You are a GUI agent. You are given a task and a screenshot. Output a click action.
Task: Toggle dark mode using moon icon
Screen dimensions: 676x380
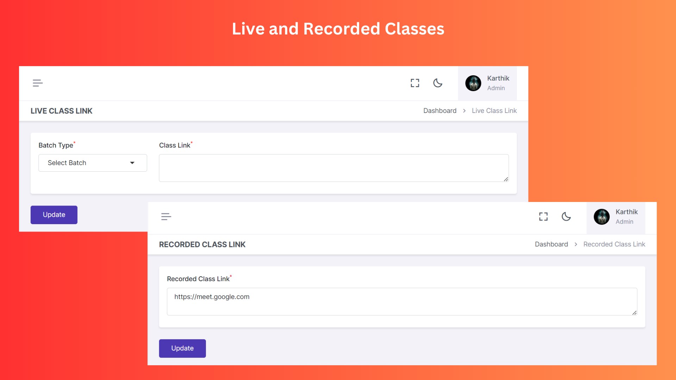pos(437,83)
